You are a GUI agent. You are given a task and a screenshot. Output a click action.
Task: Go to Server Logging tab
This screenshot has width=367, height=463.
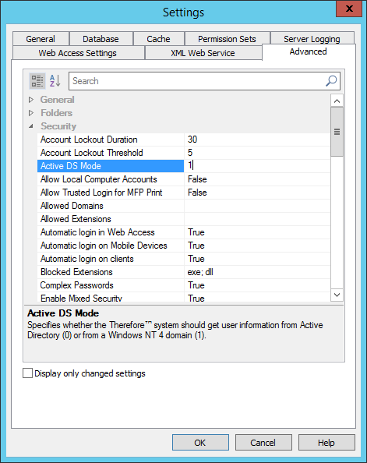click(312, 38)
